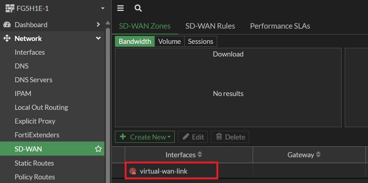
Task: Click the Dashboard gauge icon
Action: 7,25
